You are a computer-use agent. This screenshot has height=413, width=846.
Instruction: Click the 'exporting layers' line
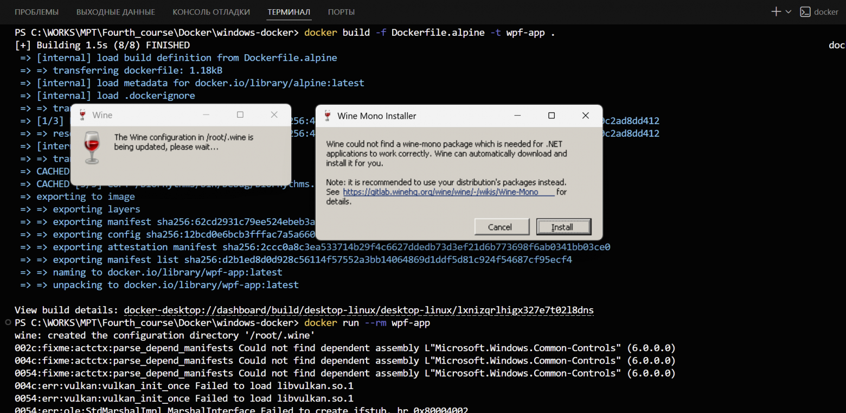(x=80, y=209)
